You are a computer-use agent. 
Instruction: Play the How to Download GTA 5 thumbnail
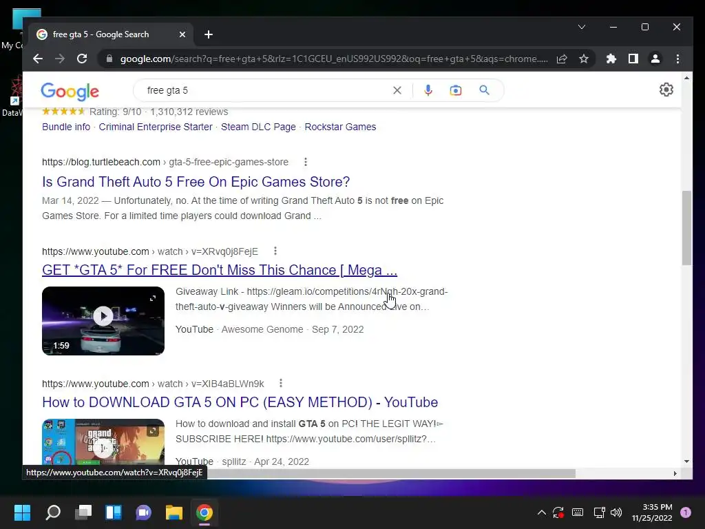tap(103, 442)
